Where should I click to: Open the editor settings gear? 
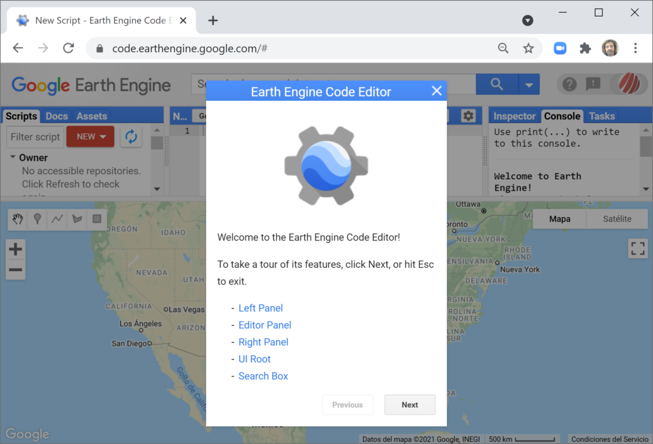point(468,116)
